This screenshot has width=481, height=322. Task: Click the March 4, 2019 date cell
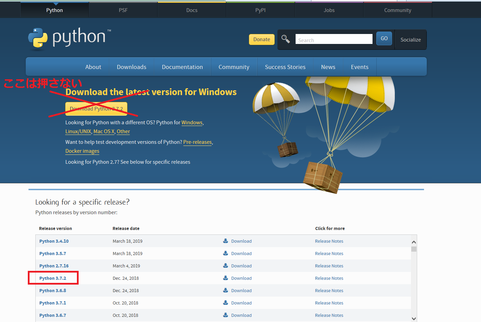[x=126, y=266]
